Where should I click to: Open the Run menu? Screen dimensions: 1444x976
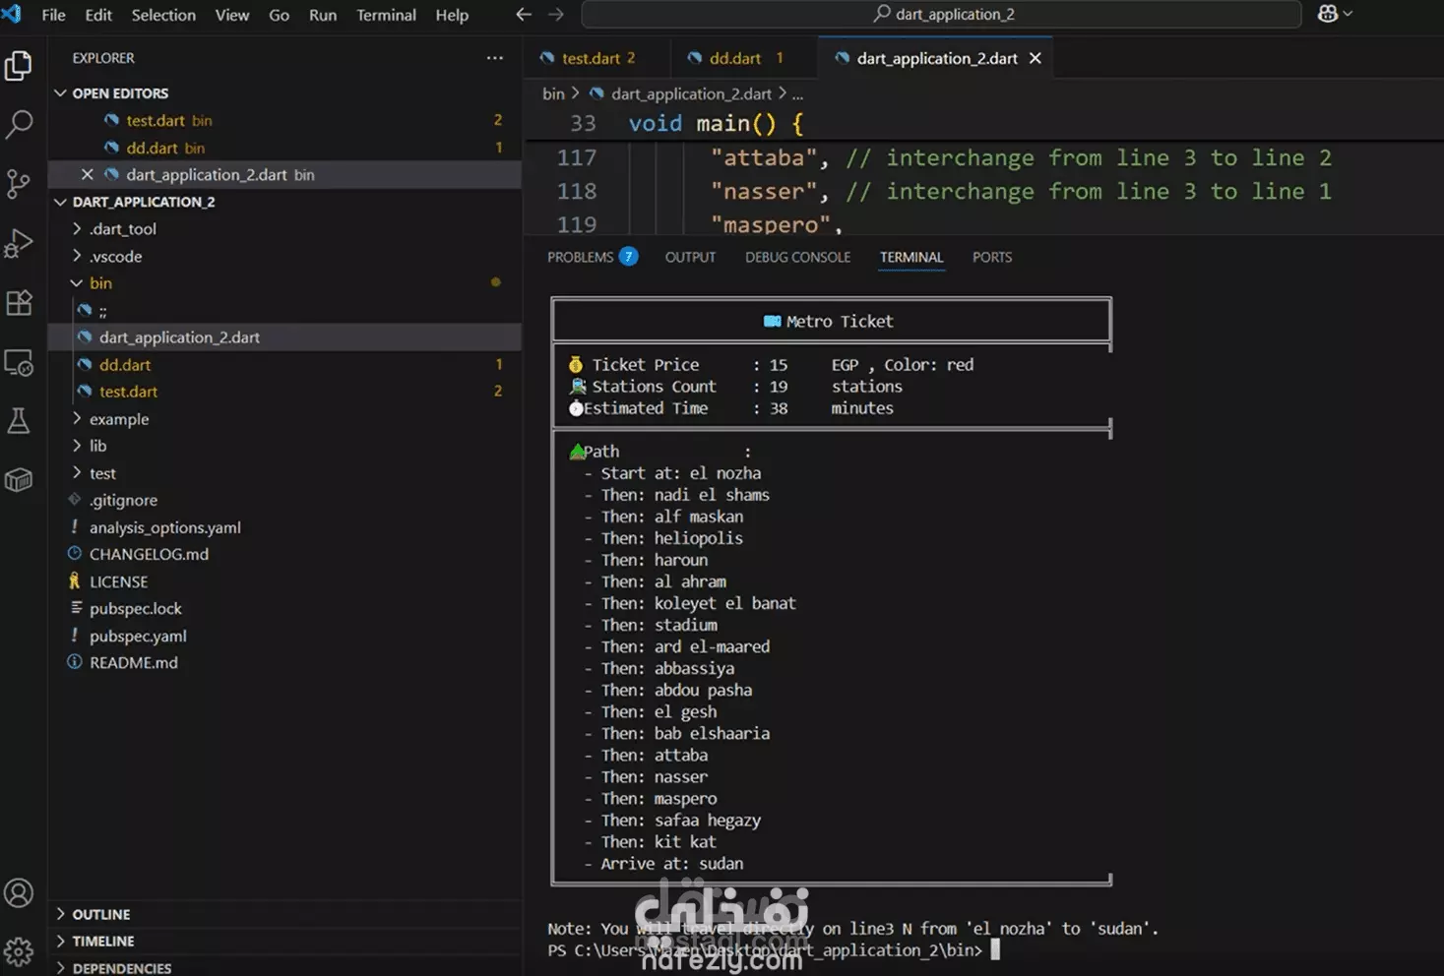323,15
